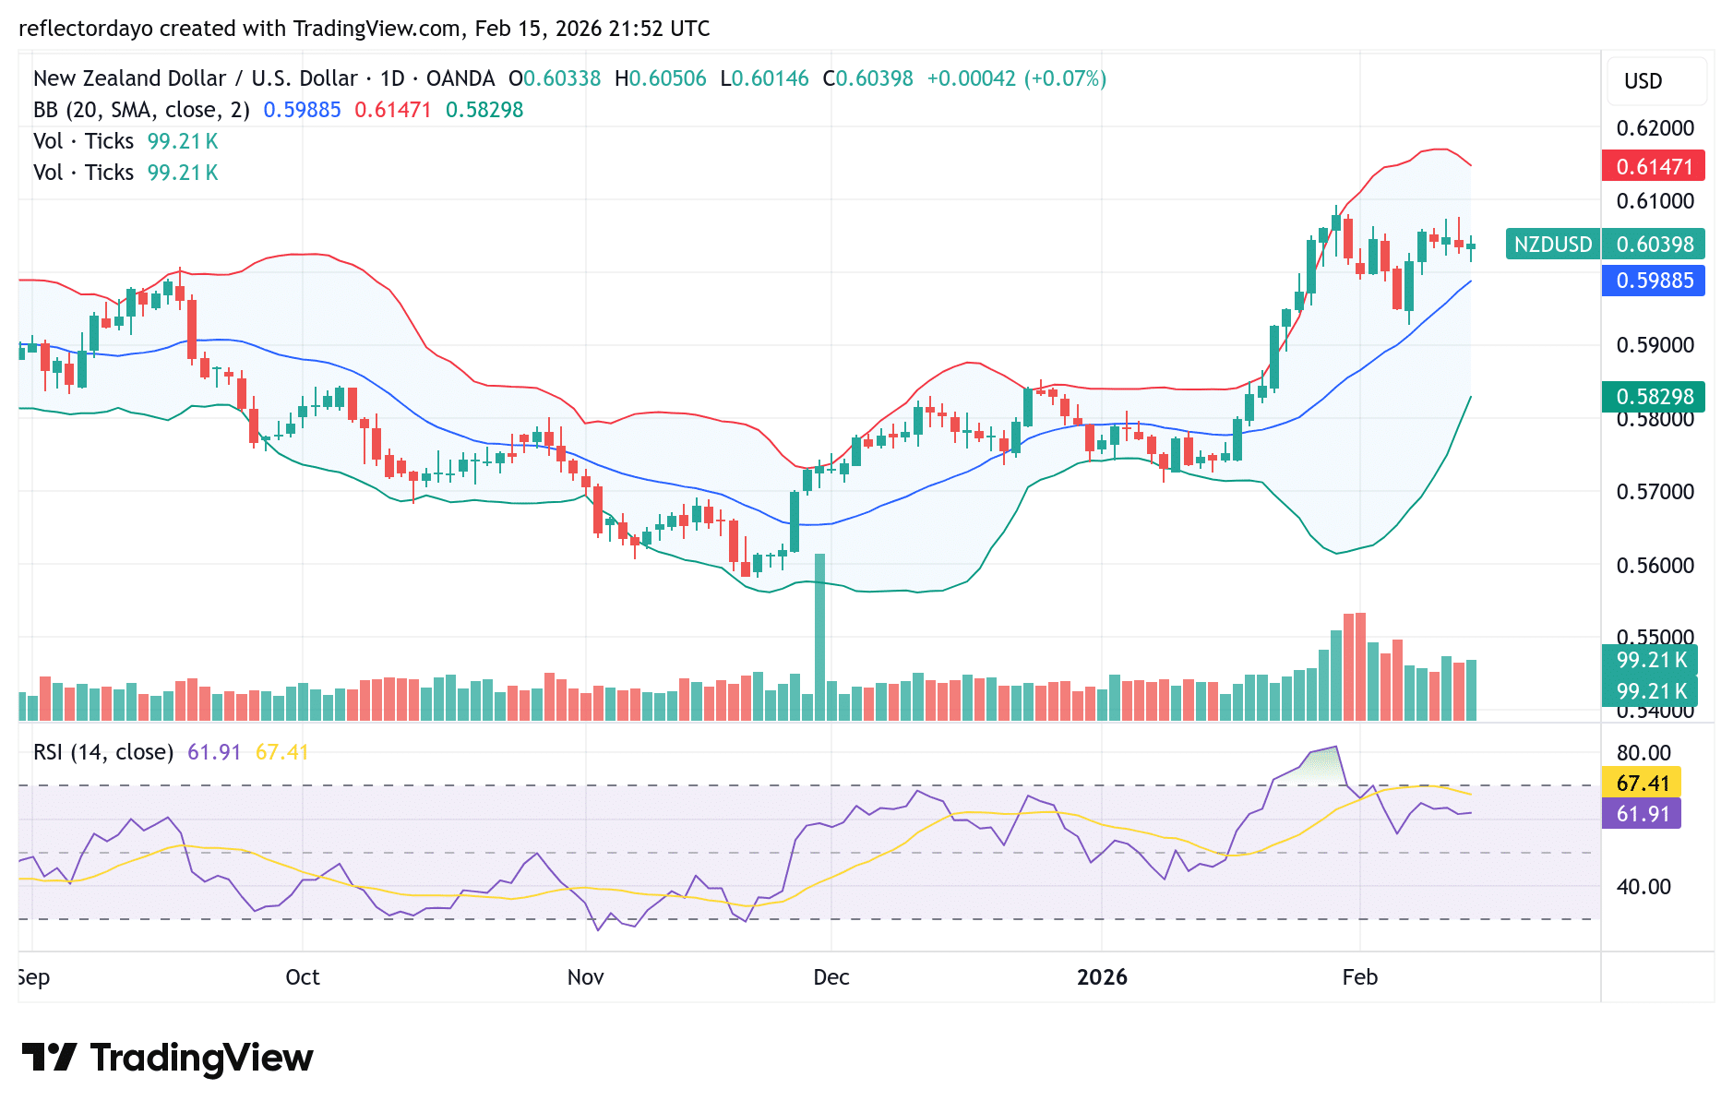Click the 0.60398 current price label

click(1656, 245)
